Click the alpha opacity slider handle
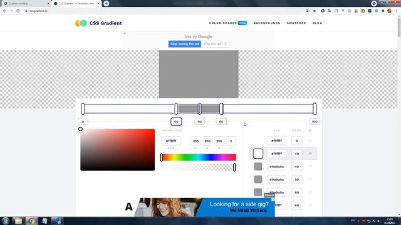Image resolution: width=401 pixels, height=225 pixels. tap(234, 167)
